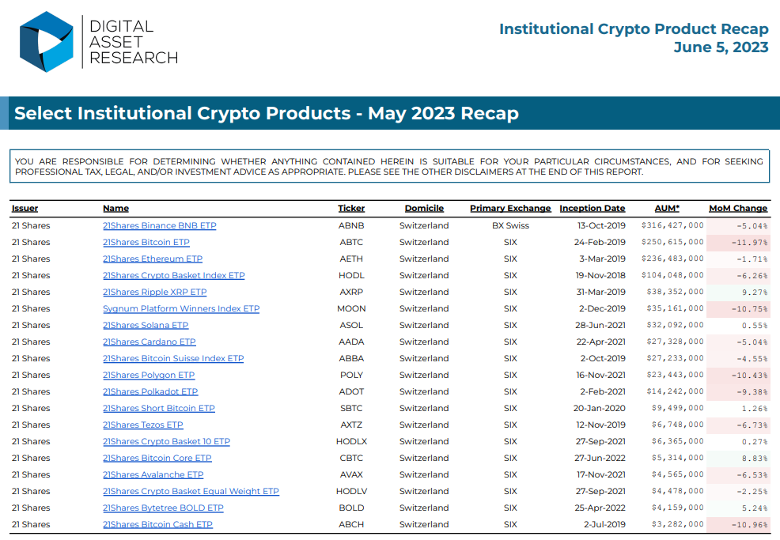
Task: Open the 21Shares Ethereum ETP link
Action: click(x=153, y=259)
